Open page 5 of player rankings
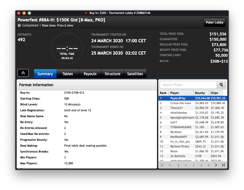Image resolution: width=244 pixels, height=190 pixels. pyautogui.click(x=209, y=165)
